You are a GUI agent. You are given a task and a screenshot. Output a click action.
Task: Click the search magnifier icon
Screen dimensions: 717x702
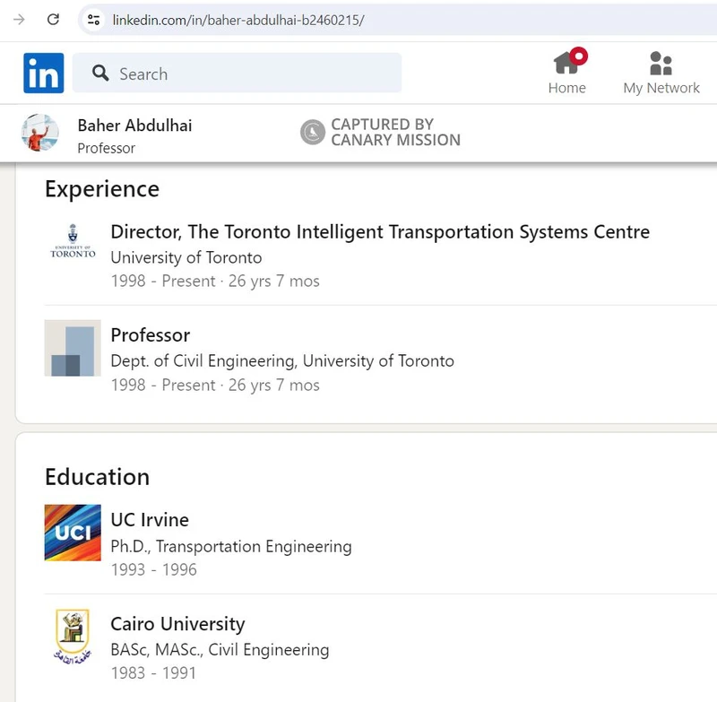tap(99, 74)
